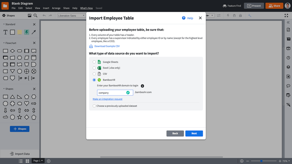
Task: Select the triangle shape in Shapes library
Action: click(x=12, y=97)
